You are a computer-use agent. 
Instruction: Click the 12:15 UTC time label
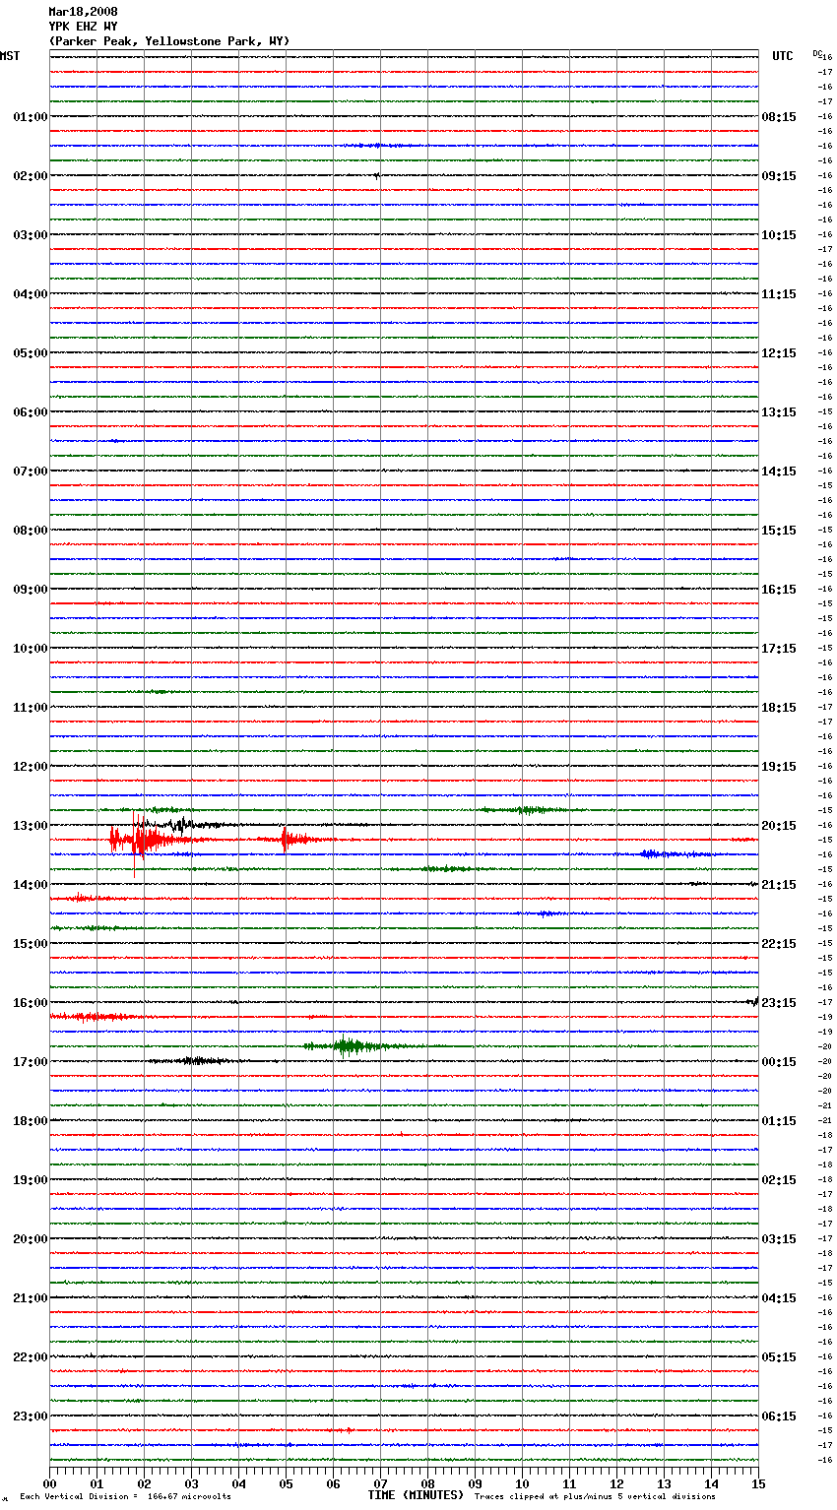point(779,353)
